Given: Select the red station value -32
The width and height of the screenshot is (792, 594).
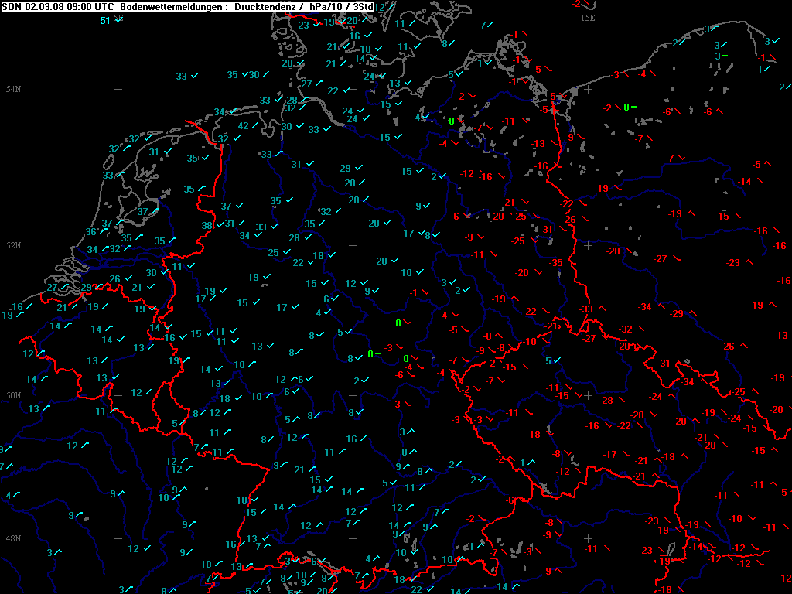Looking at the screenshot, I should click(626, 329).
